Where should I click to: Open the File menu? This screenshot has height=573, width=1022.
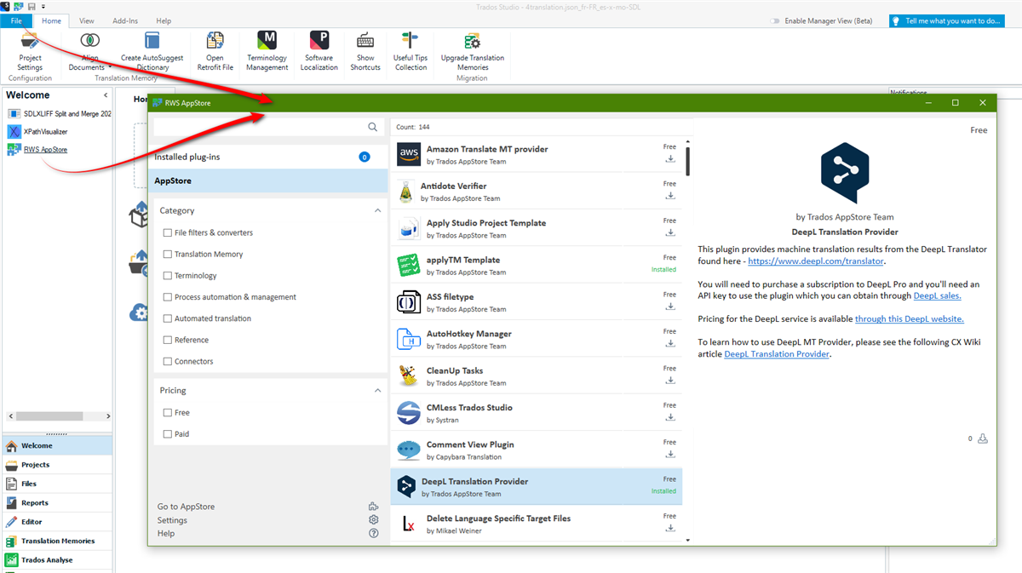click(x=16, y=20)
